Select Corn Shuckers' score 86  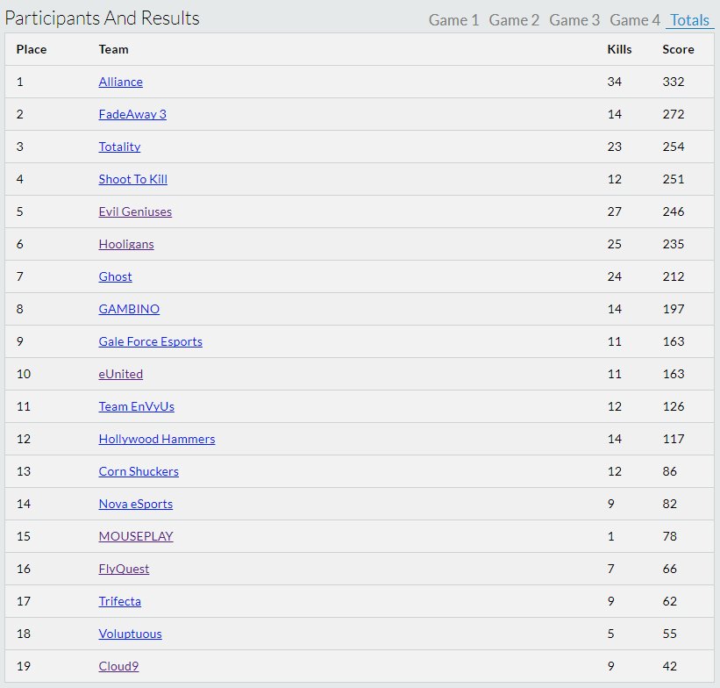coord(669,471)
